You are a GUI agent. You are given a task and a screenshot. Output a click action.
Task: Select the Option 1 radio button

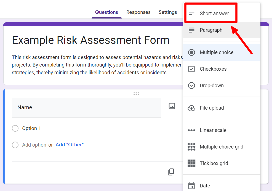click(15, 128)
